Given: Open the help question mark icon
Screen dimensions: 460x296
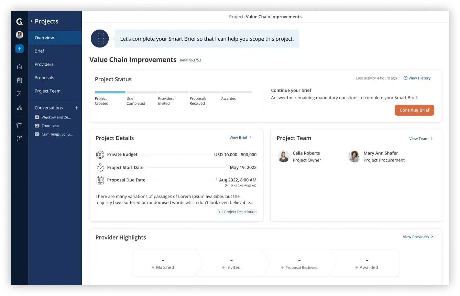Looking at the screenshot, I should [20, 139].
